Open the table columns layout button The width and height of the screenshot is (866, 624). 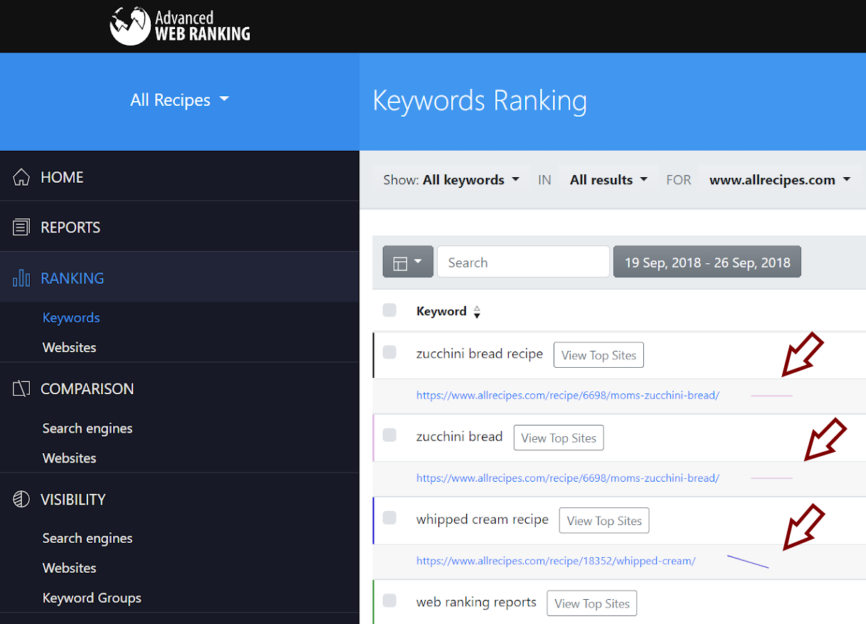(x=408, y=262)
